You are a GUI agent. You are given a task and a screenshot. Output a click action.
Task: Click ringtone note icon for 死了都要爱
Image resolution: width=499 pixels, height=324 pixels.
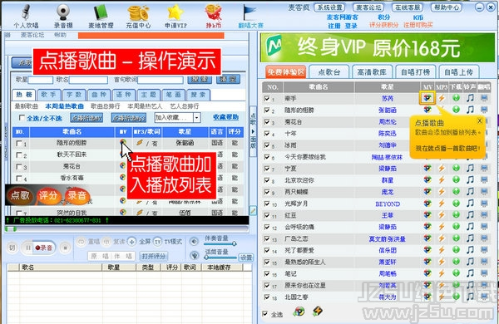(x=470, y=250)
